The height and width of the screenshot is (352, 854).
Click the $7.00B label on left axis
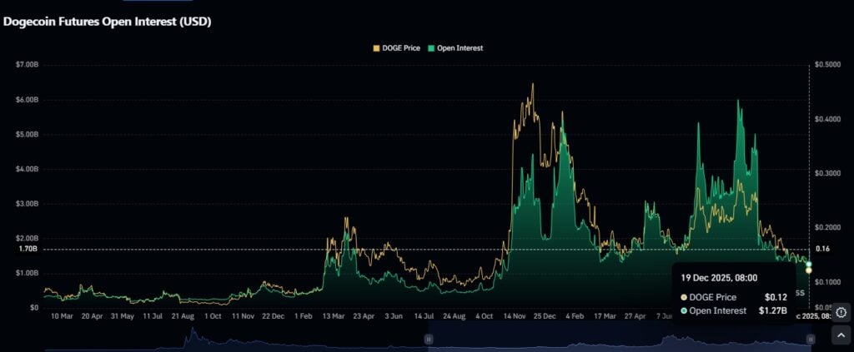click(27, 64)
